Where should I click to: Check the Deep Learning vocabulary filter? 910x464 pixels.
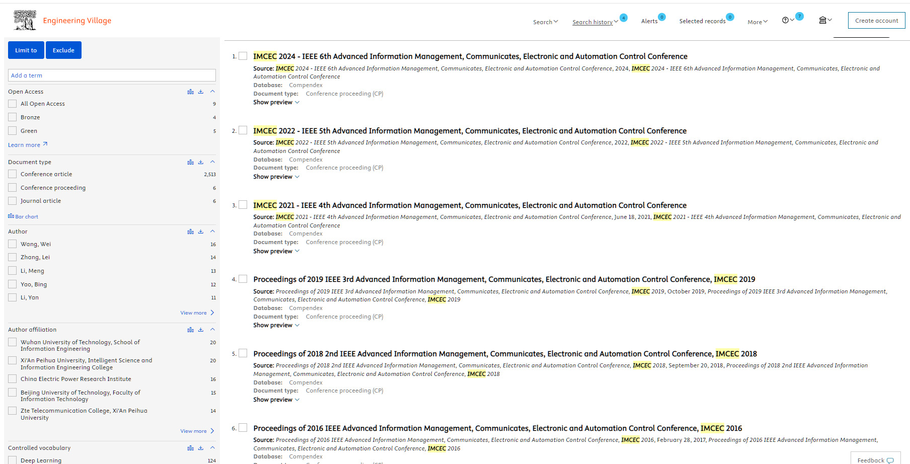[13, 460]
